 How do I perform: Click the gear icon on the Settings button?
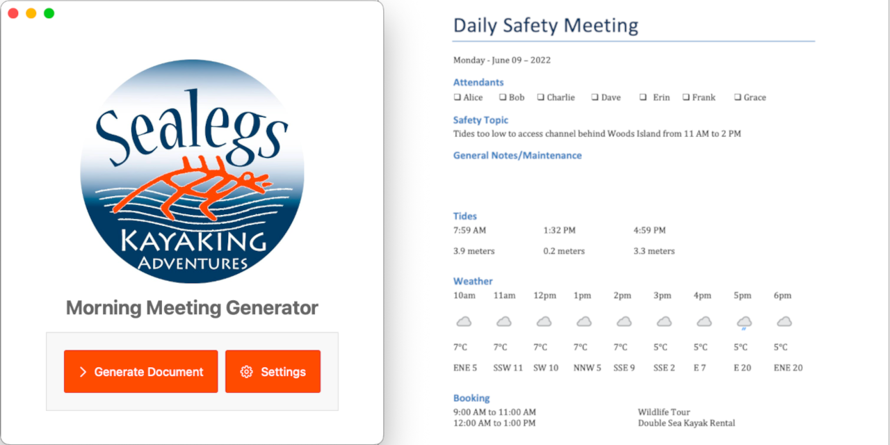click(246, 371)
